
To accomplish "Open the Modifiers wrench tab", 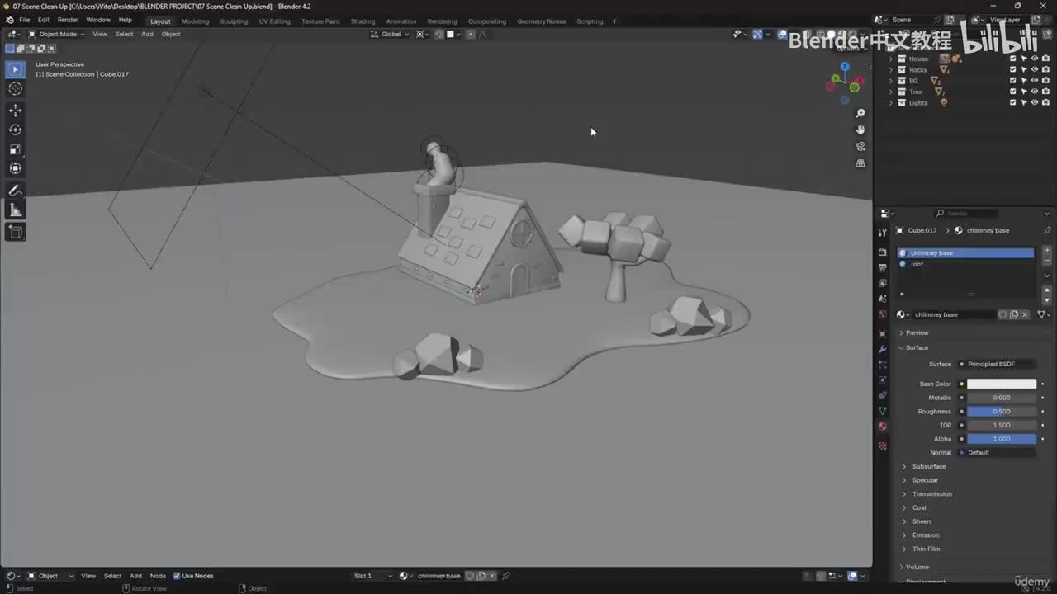I will [883, 350].
